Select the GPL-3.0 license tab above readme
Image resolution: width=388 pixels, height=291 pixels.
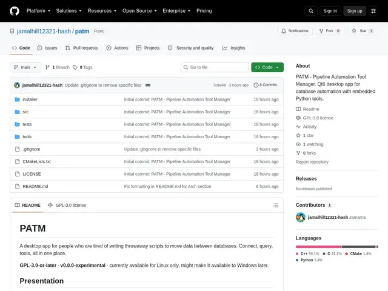(x=67, y=205)
